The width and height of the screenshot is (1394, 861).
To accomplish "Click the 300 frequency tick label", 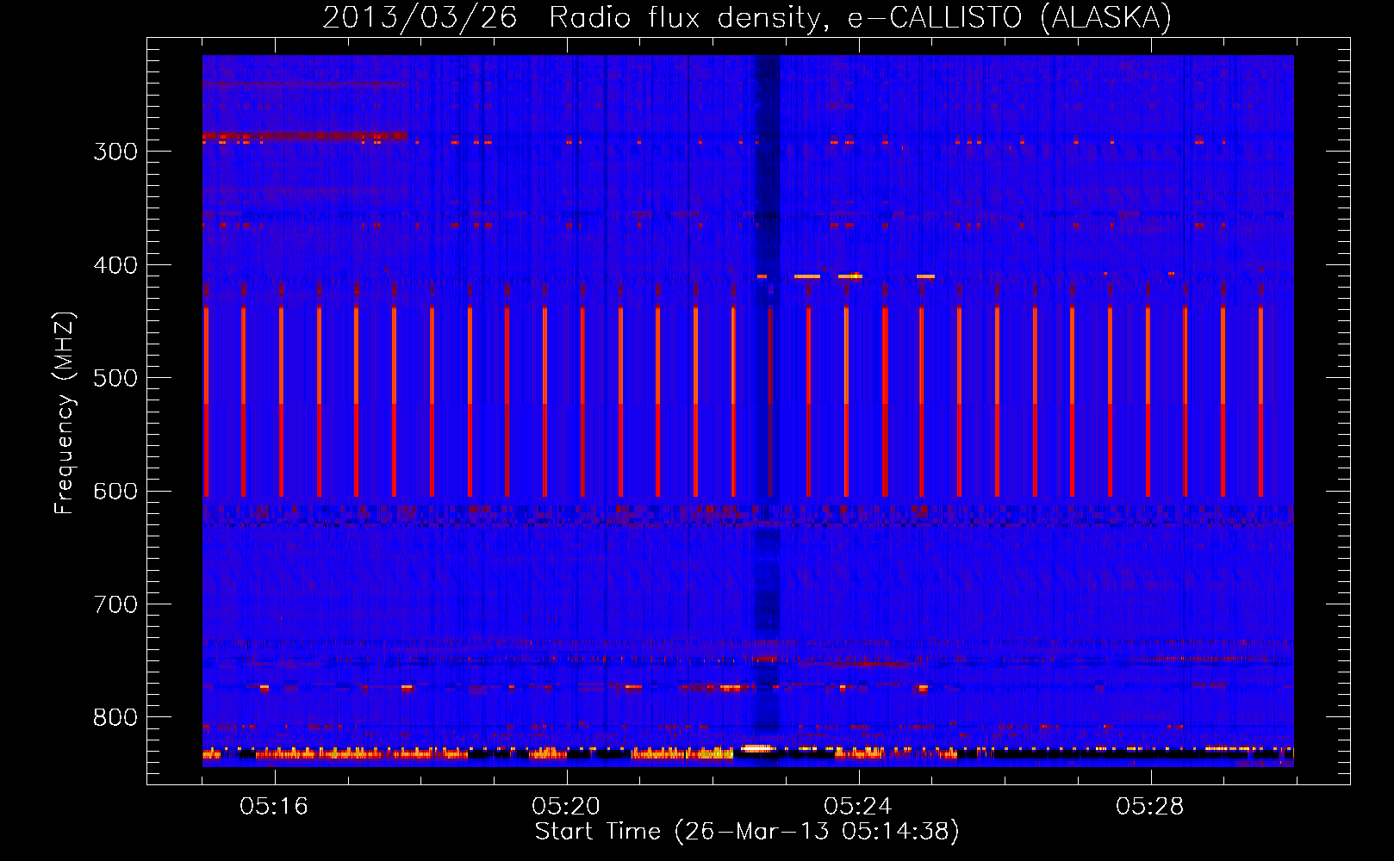I will (115, 152).
